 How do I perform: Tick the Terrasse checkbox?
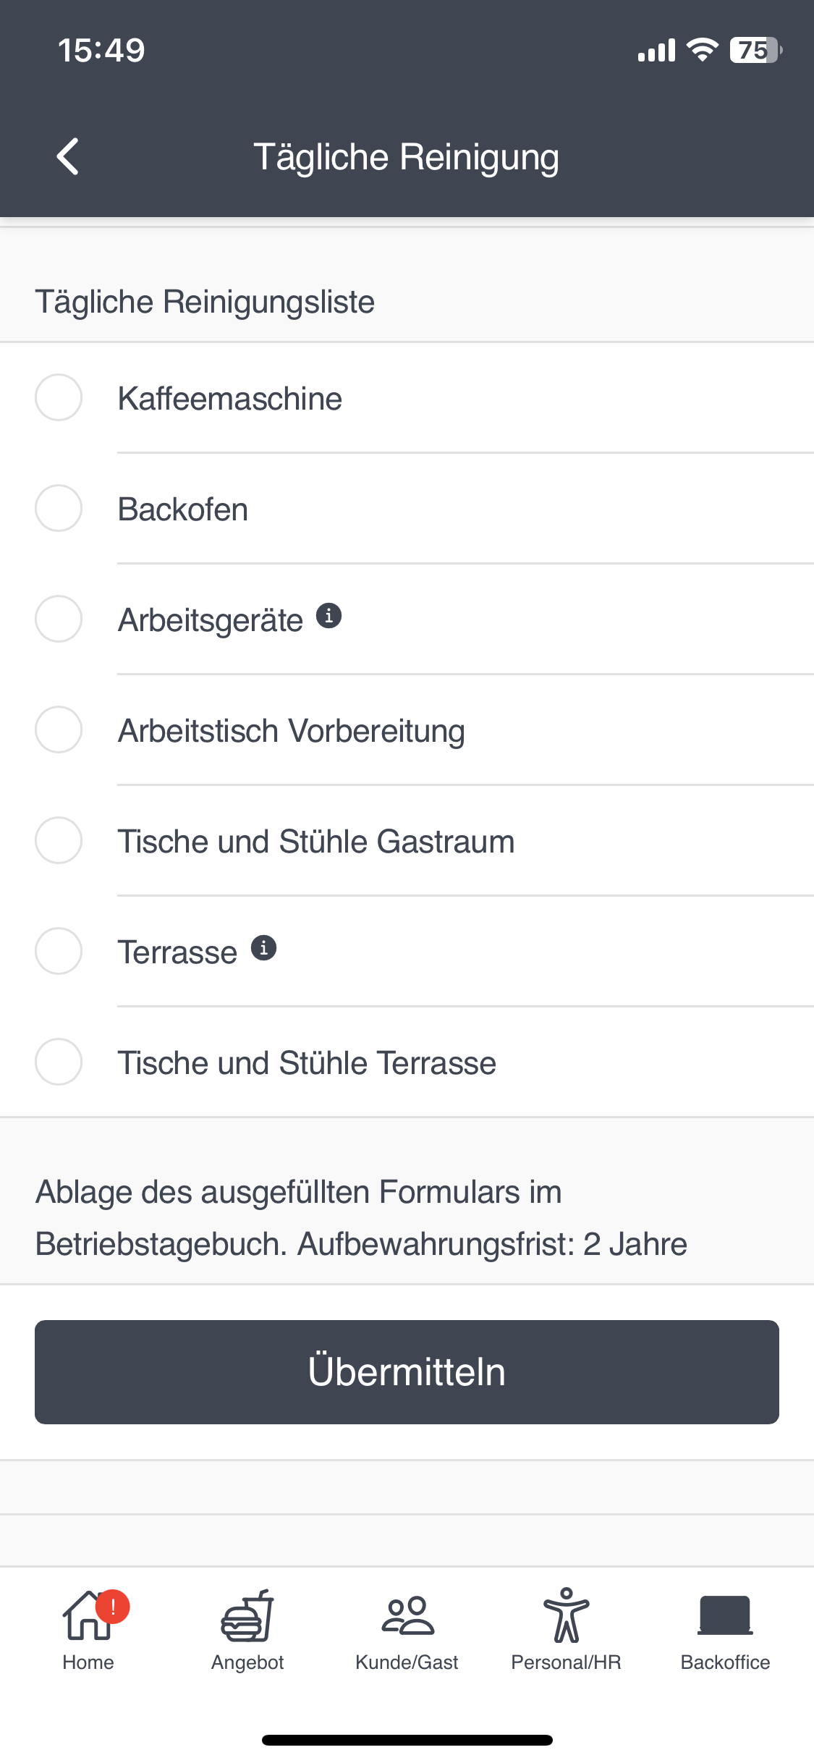coord(59,951)
